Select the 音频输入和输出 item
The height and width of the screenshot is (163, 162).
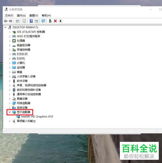[26, 121]
